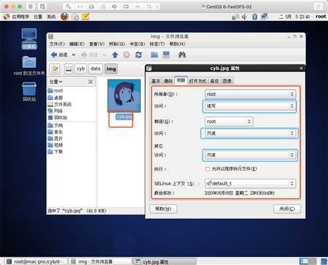The width and height of the screenshot is (328, 265).
Task: Launch Firefox from the top panel
Action: 65,16
